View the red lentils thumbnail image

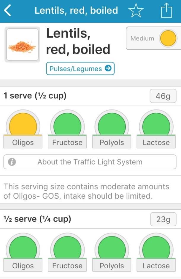[22, 45]
